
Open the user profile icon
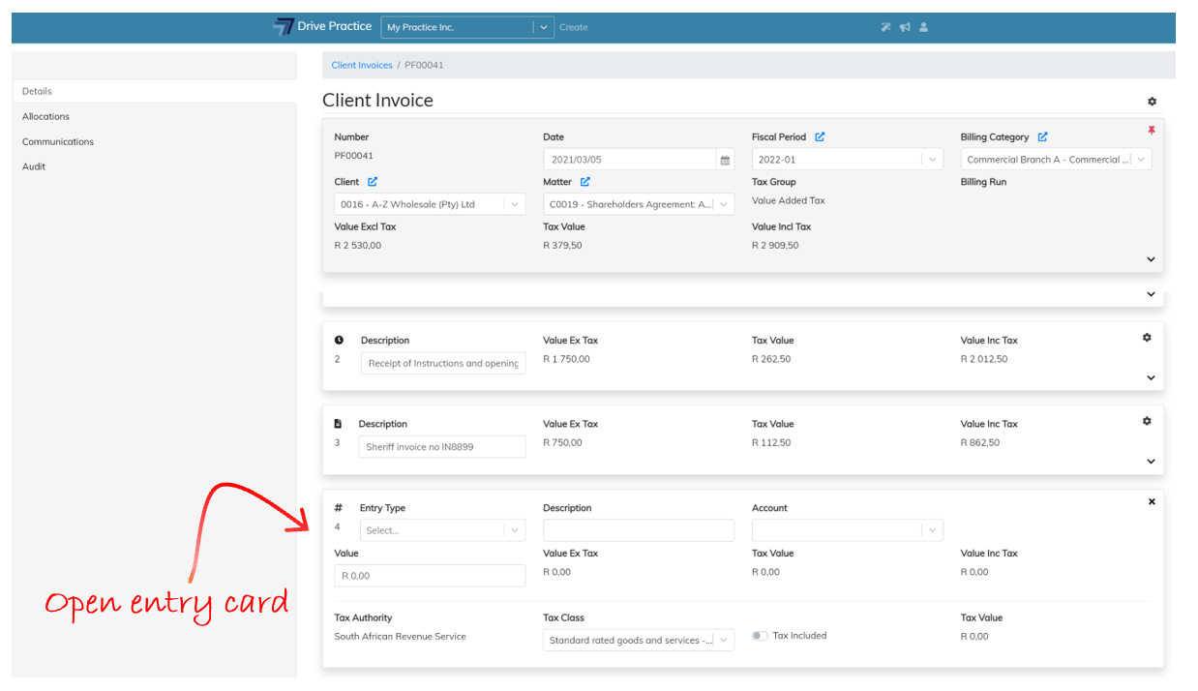pyautogui.click(x=923, y=27)
